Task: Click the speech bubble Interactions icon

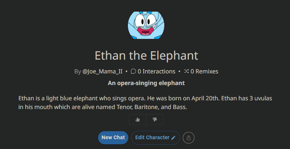Action: click(133, 71)
